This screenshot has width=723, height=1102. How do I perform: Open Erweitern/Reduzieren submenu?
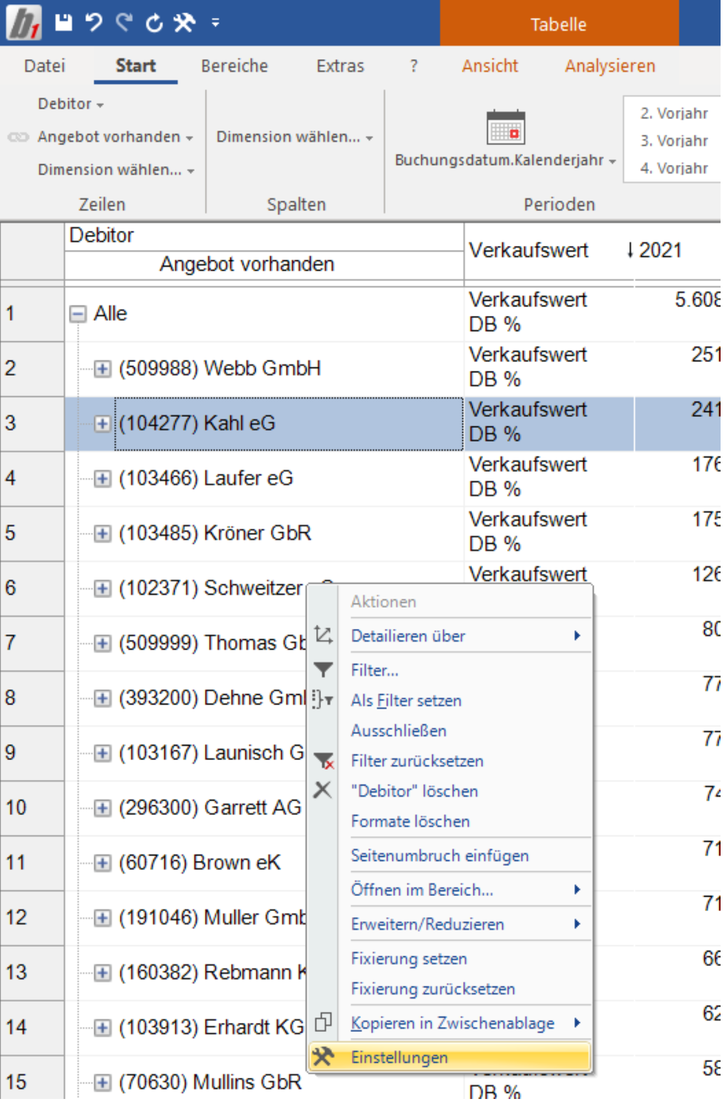pos(450,924)
